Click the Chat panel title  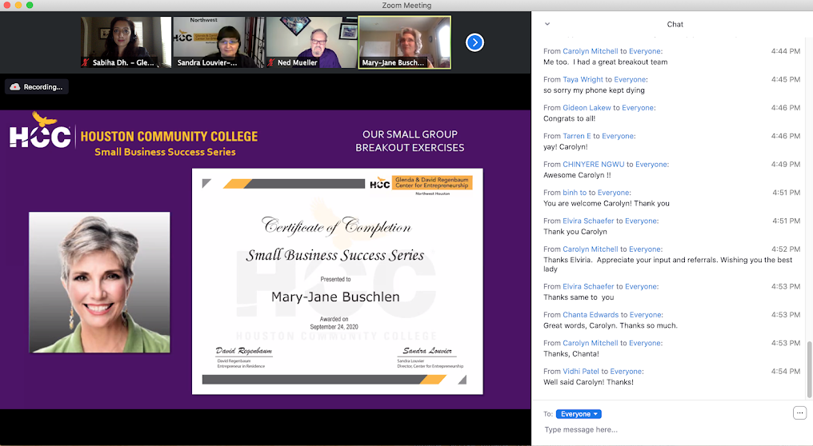(675, 24)
